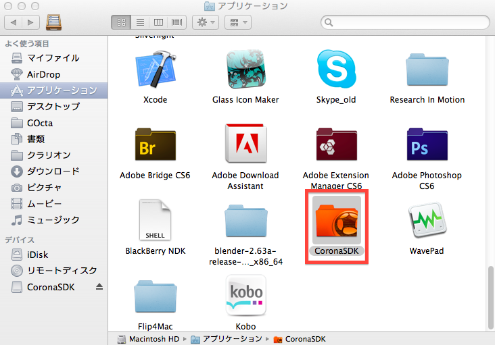The width and height of the screenshot is (495, 345).
Task: Click the BlackBerry NDK name label
Action: coord(156,251)
